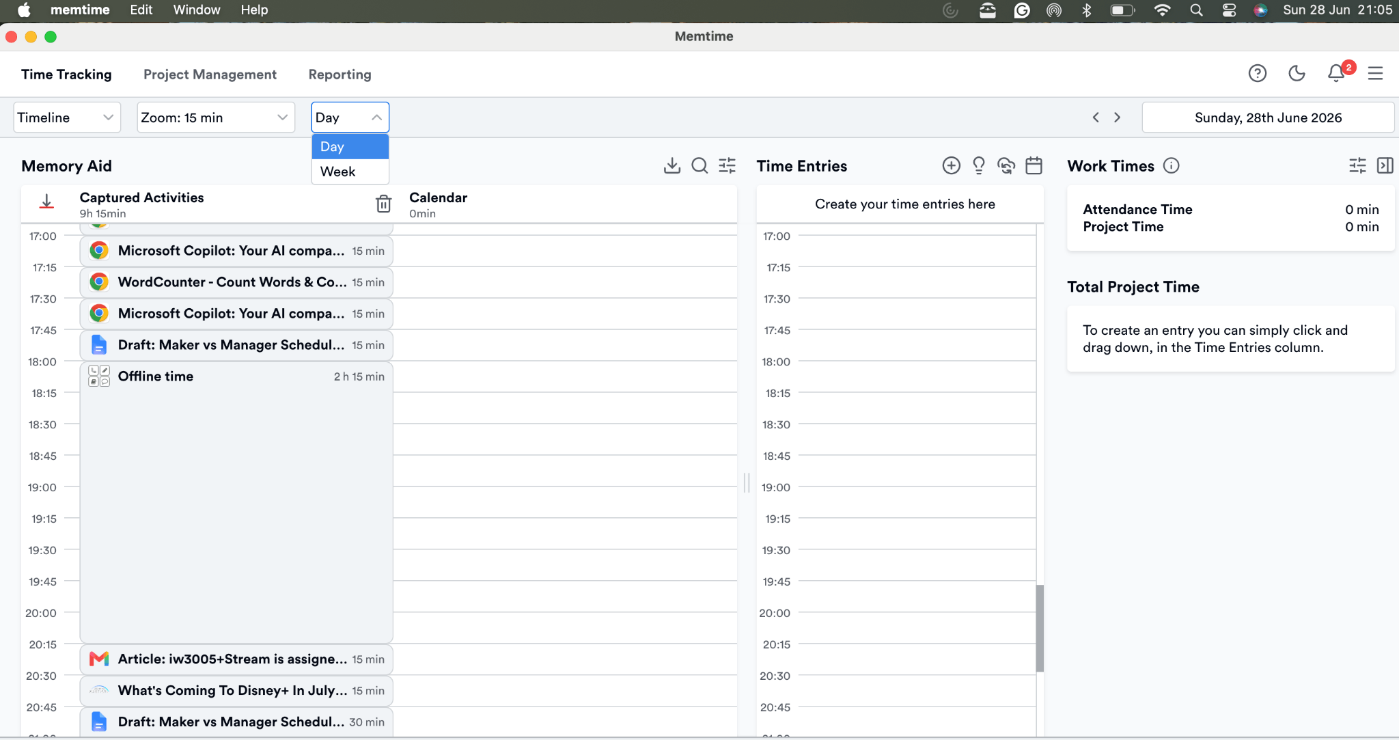Select Article: iw3005+Stream activity
Image resolution: width=1399 pixels, height=740 pixels.
(x=236, y=659)
